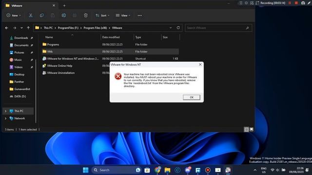Open Documents in the navigation pane
The image size is (312, 175).
pos(21,45)
